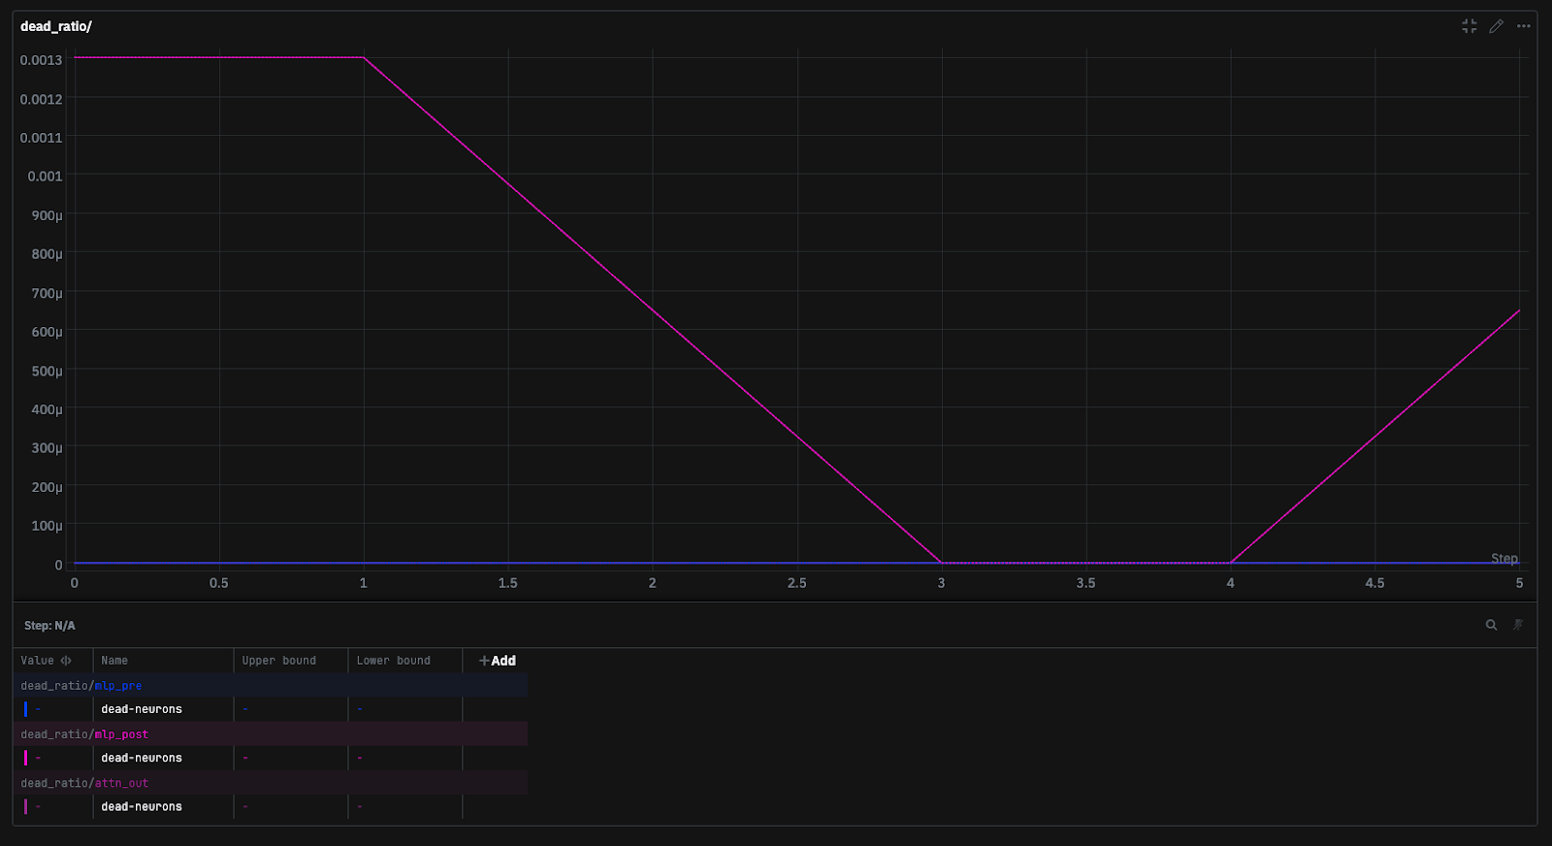The image size is (1552, 846).
Task: Click the Lower bound column header
Action: click(x=393, y=661)
